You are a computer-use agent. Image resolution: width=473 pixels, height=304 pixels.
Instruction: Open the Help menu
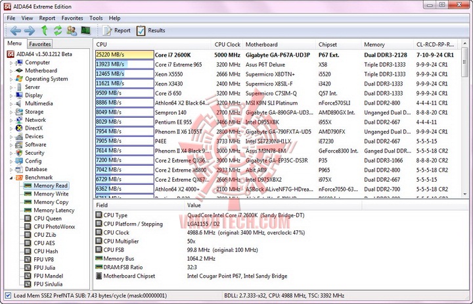click(x=114, y=18)
